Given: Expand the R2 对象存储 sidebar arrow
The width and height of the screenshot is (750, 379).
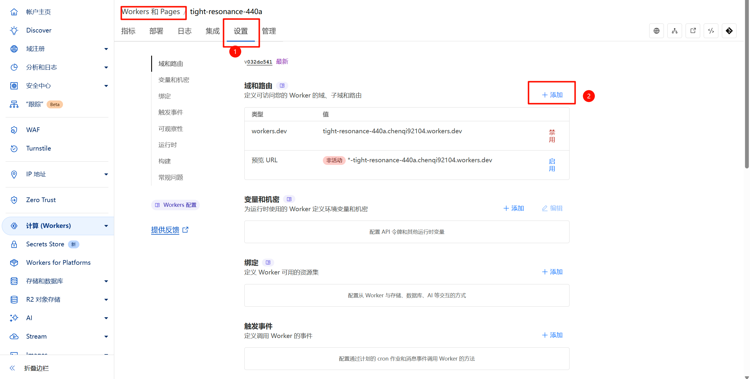Looking at the screenshot, I should point(106,300).
